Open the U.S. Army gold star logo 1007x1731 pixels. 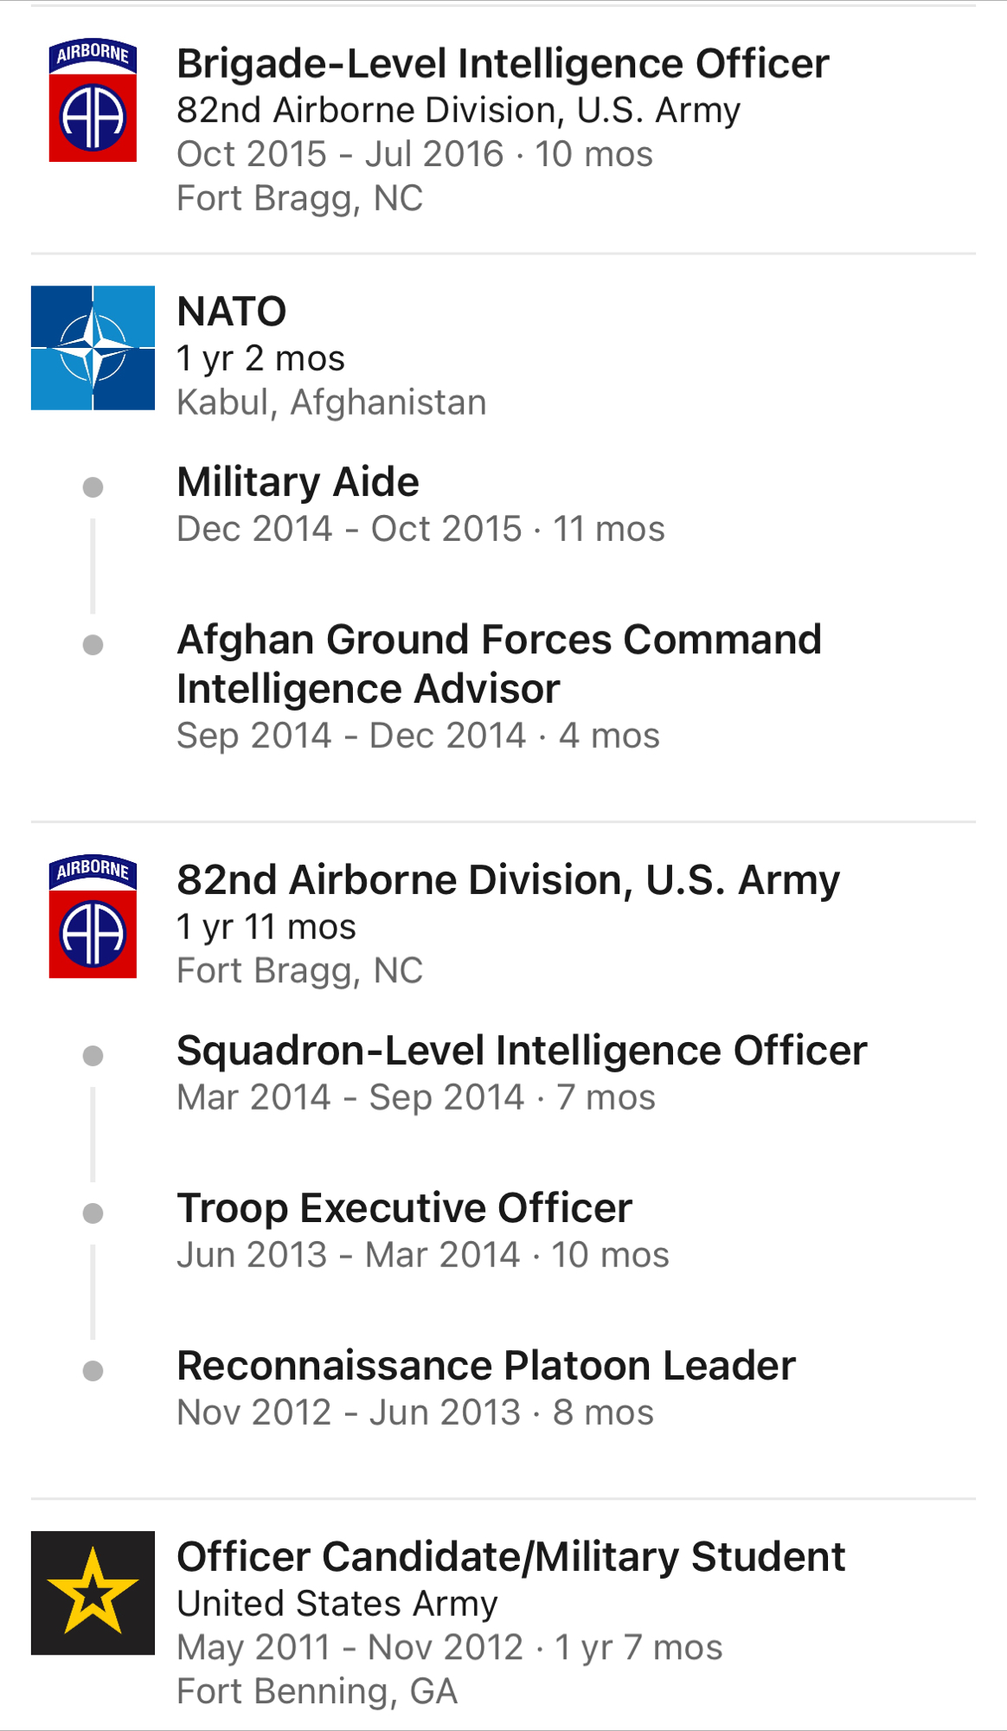click(93, 1593)
